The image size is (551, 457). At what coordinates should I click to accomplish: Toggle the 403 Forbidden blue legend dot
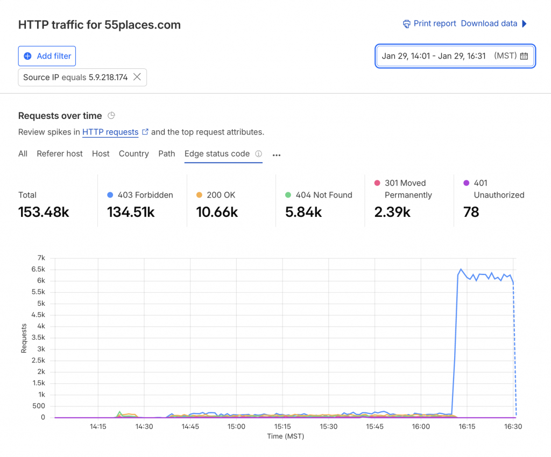(x=110, y=195)
